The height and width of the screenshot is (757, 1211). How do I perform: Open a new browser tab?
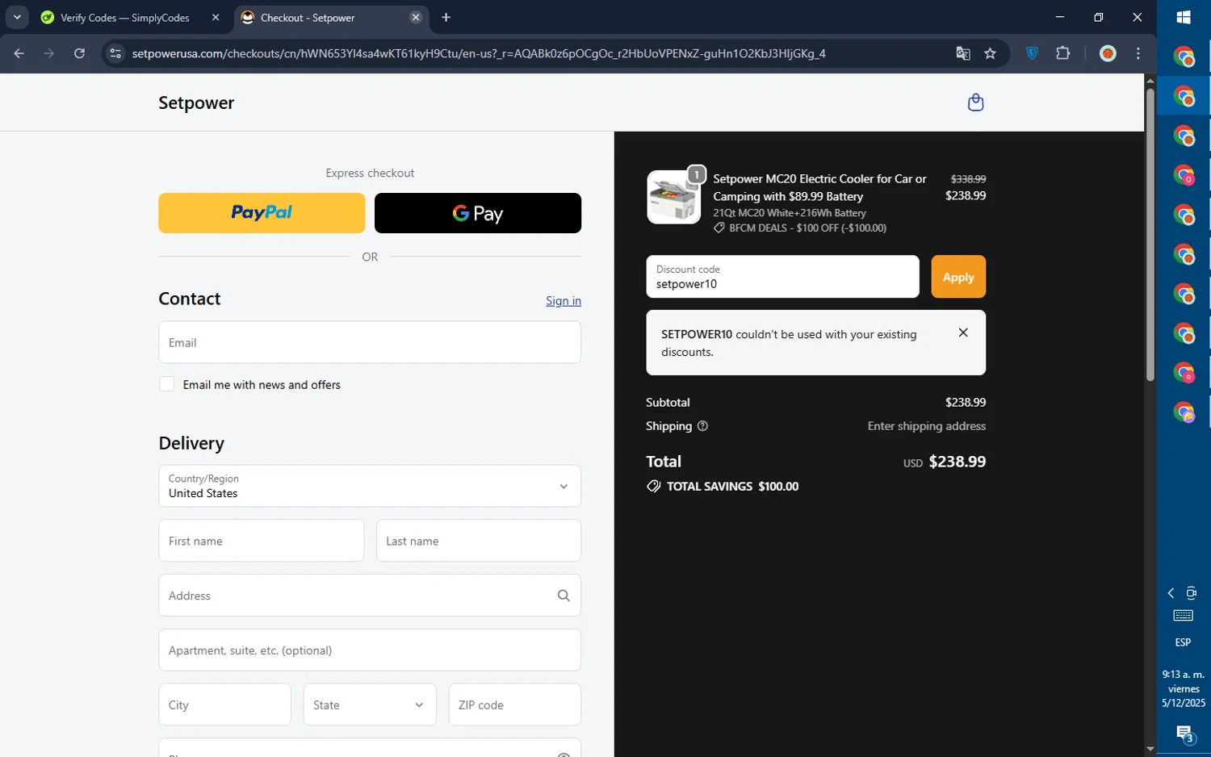point(446,18)
